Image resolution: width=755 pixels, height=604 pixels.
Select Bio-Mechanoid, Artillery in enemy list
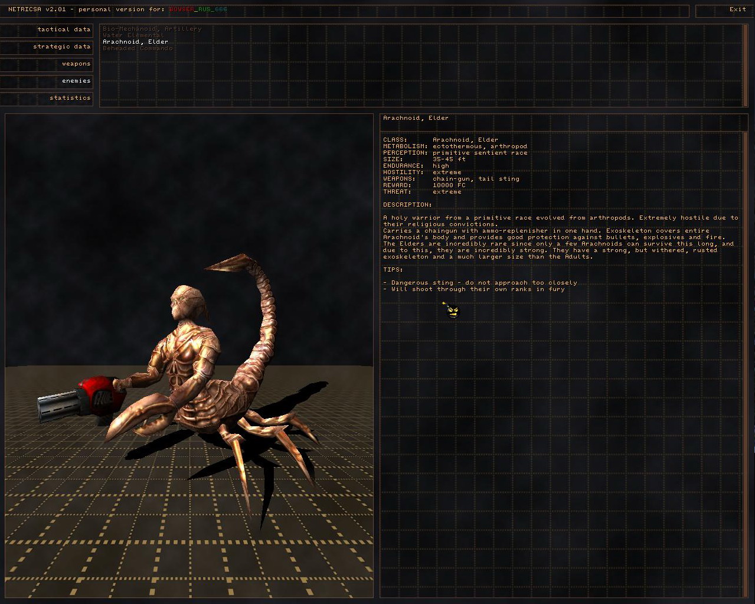click(x=152, y=29)
